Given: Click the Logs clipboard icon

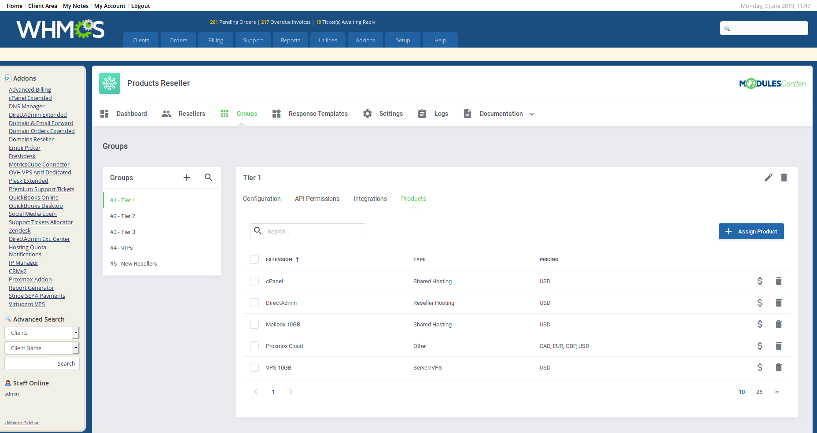Looking at the screenshot, I should point(422,114).
